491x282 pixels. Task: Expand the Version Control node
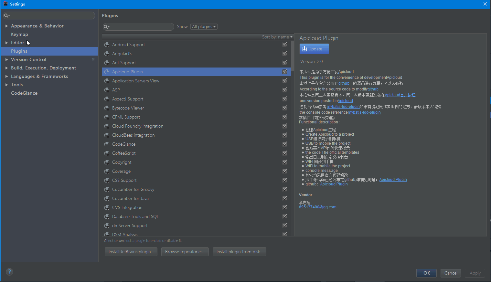point(6,59)
